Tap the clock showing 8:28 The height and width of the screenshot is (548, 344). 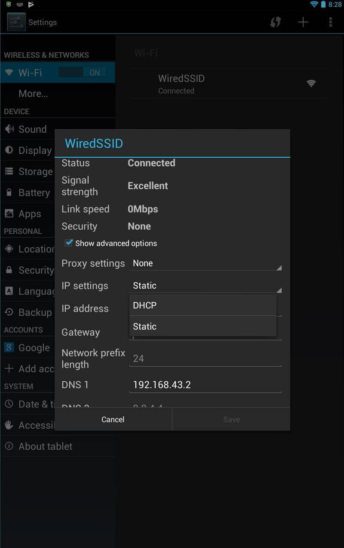click(335, 4)
